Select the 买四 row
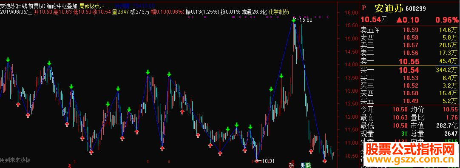Viewport: 460px width, 168px height. tap(409, 94)
